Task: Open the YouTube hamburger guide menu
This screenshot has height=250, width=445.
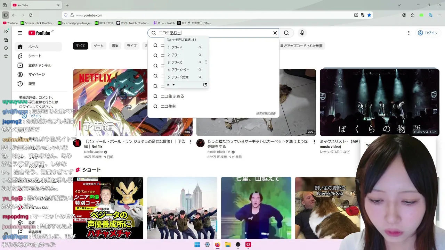Action: click(20, 33)
